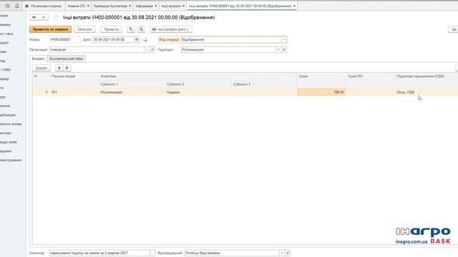Open the Коментар field's ellipsis button
458x257 pixels.
(152, 253)
